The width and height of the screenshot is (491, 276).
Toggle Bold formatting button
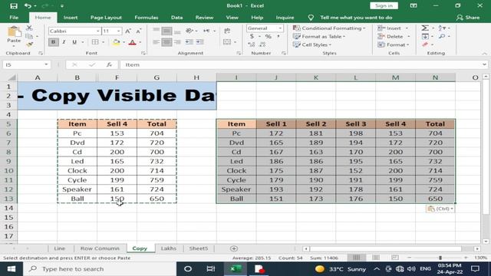click(x=53, y=42)
